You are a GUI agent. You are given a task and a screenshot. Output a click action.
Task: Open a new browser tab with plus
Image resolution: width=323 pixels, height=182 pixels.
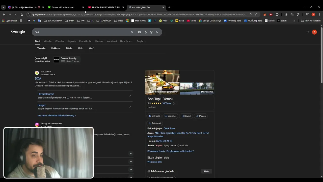[x=169, y=7]
